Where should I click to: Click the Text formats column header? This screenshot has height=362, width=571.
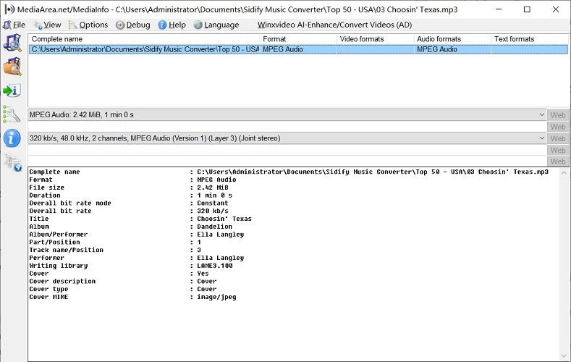click(x=530, y=39)
